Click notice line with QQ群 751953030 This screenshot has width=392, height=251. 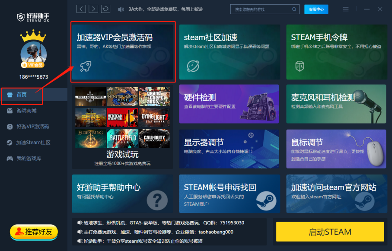tap(161, 223)
